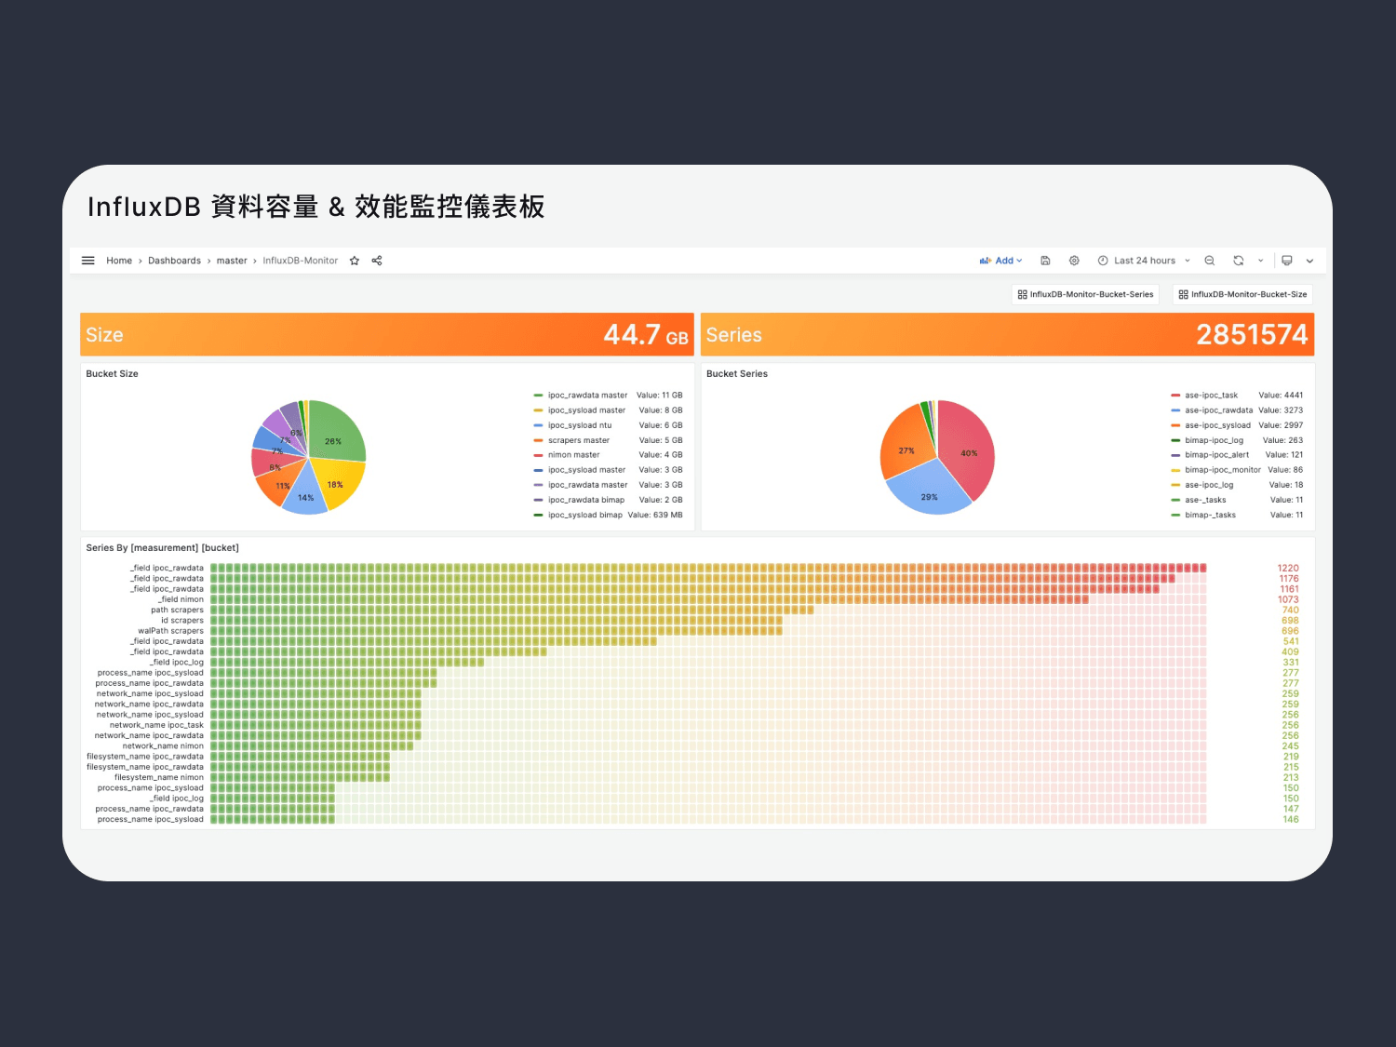Zoom out the time range
The image size is (1396, 1047).
pos(1210,261)
